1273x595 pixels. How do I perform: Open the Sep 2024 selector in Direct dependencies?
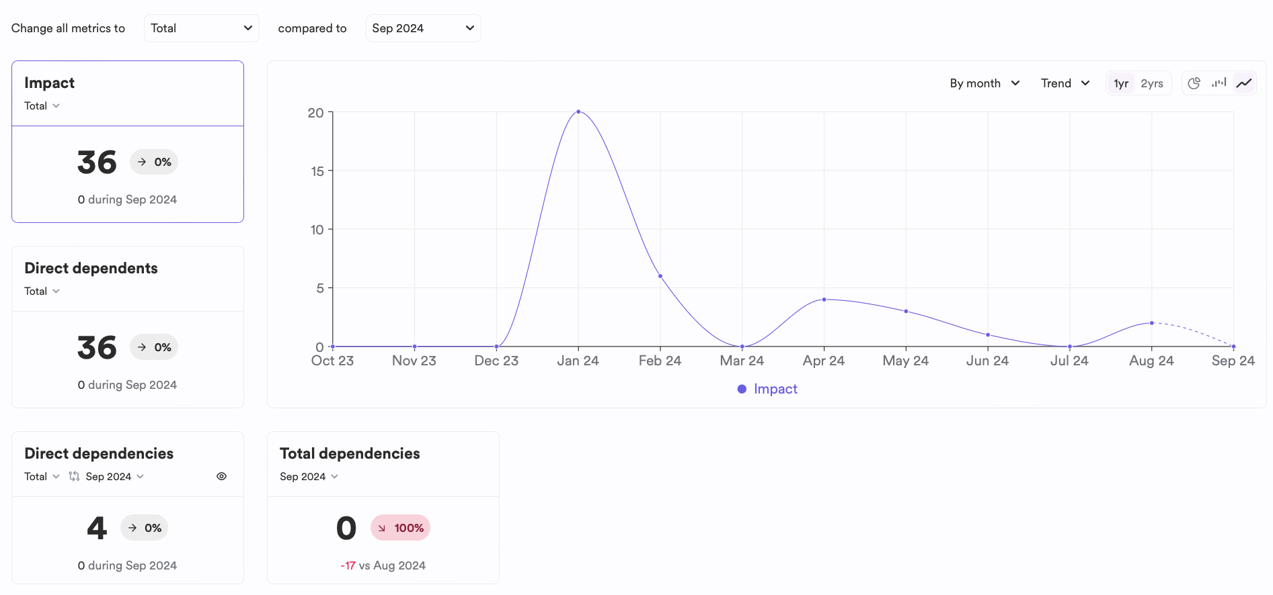[x=114, y=476]
